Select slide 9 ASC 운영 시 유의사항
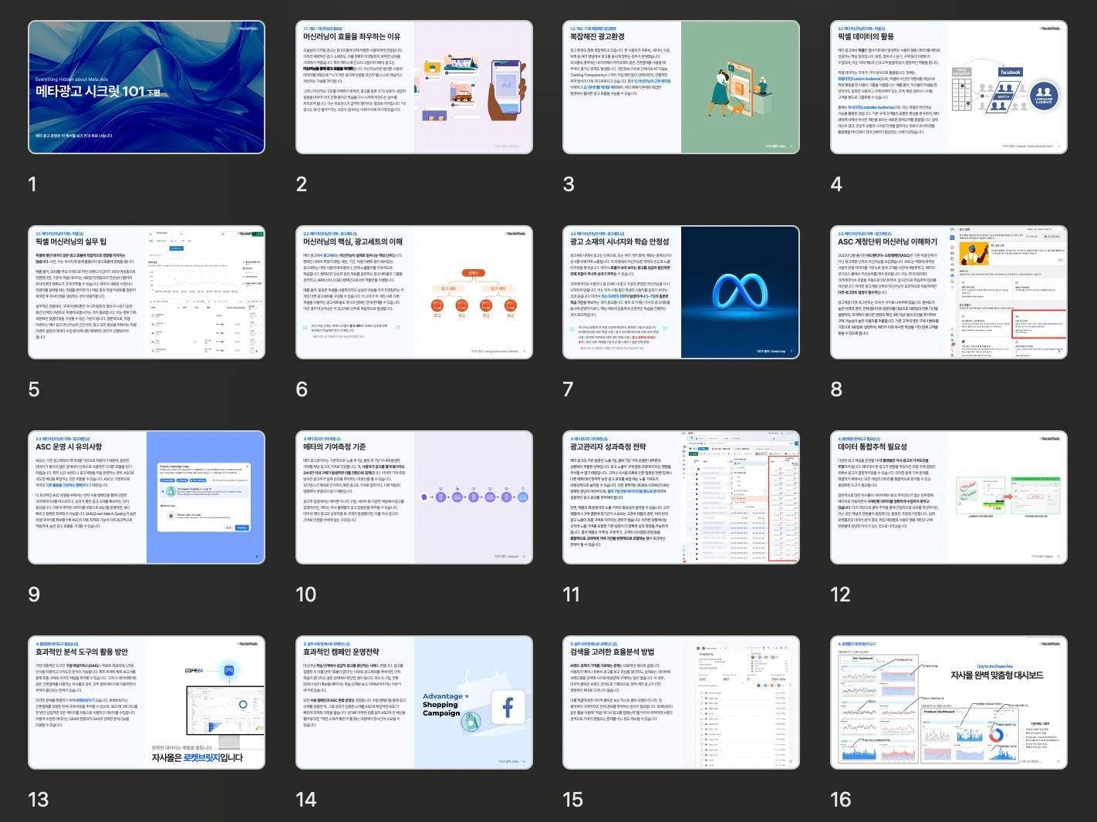This screenshot has height=822, width=1097. tap(147, 497)
